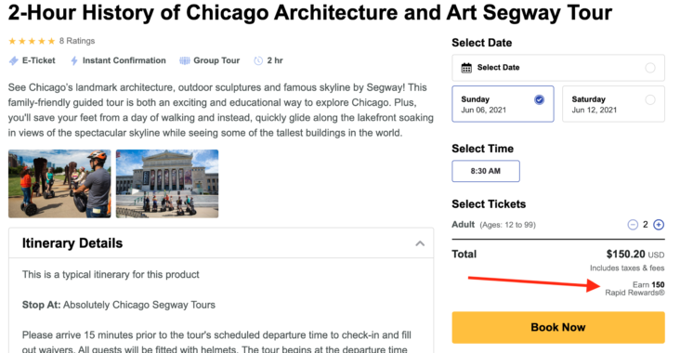Click the E-Ticket icon
Viewport: 680px width, 353px height.
pyautogui.click(x=14, y=60)
